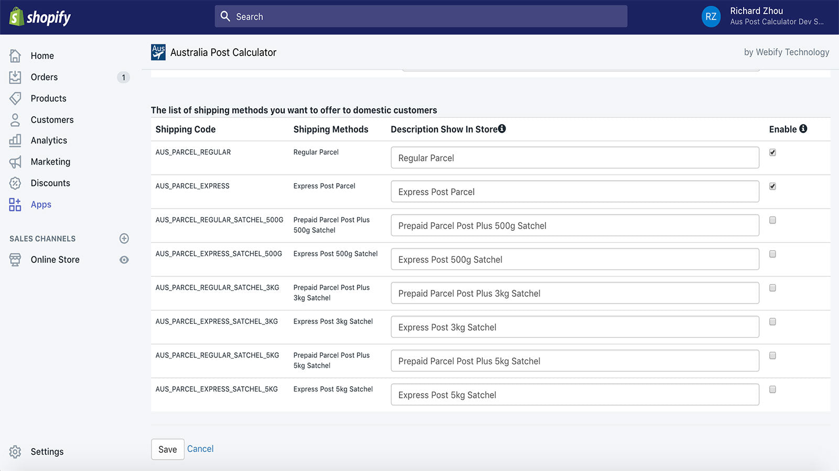Image resolution: width=839 pixels, height=471 pixels.
Task: Click the Analytics bar chart icon
Action: 15,140
